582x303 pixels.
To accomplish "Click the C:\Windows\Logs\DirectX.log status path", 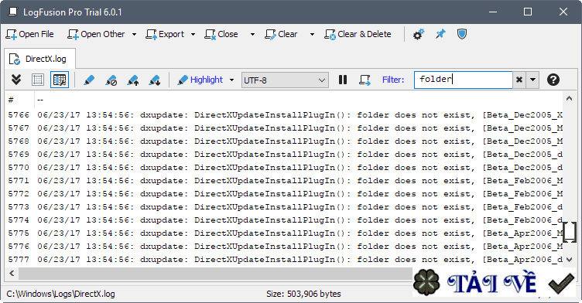I will [61, 294].
